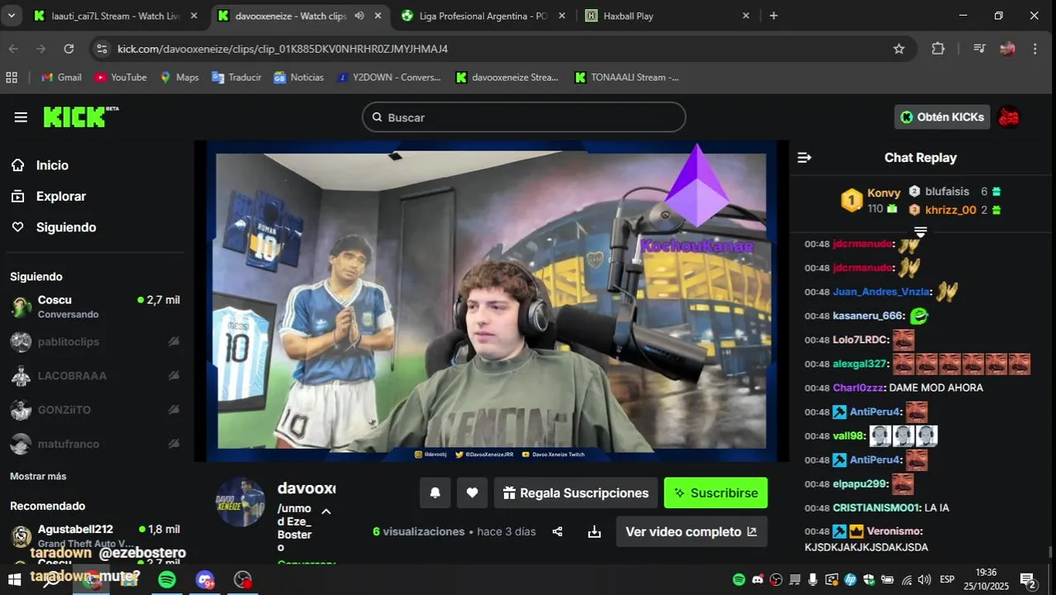Click the Suscribirse button
Screen dimensions: 1056x595
point(716,493)
